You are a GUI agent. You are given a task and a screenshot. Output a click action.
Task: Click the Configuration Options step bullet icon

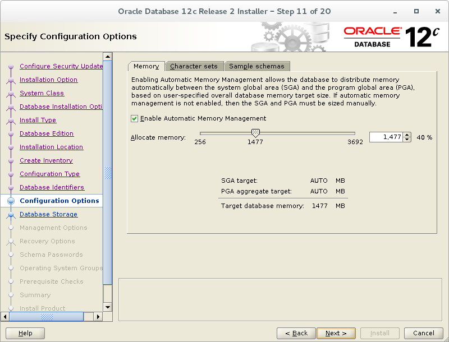click(x=11, y=201)
